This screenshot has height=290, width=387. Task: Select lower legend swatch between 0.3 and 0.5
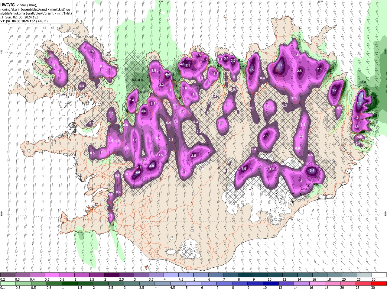point(24,283)
